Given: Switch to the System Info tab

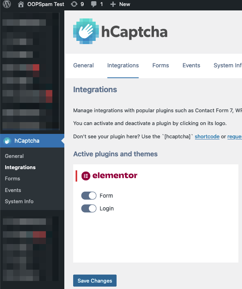Looking at the screenshot, I should [228, 65].
